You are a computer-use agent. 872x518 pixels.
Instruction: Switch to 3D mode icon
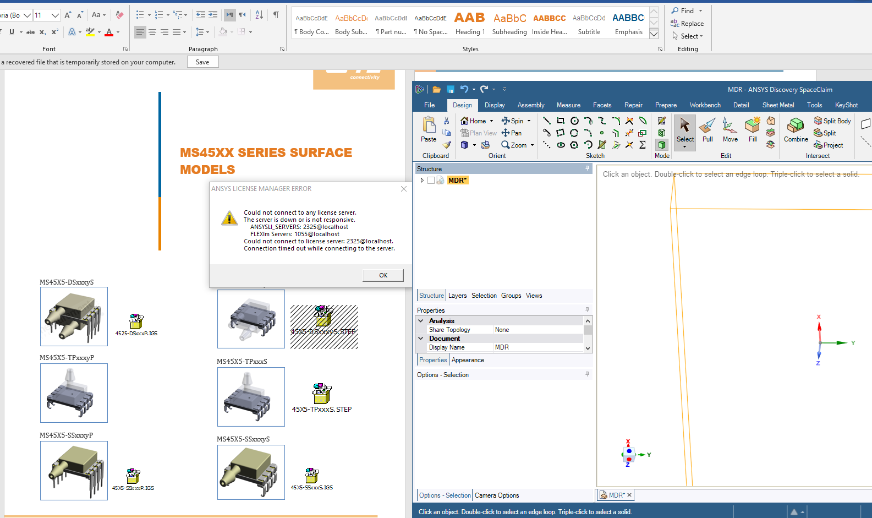point(662,145)
